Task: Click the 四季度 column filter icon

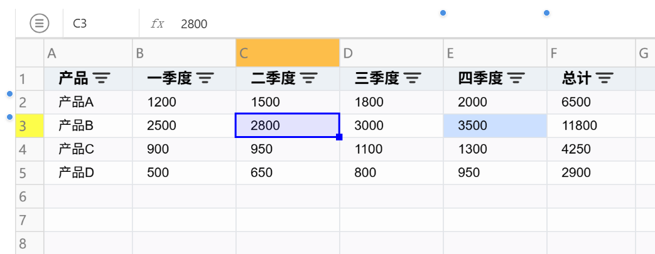Action: click(516, 78)
